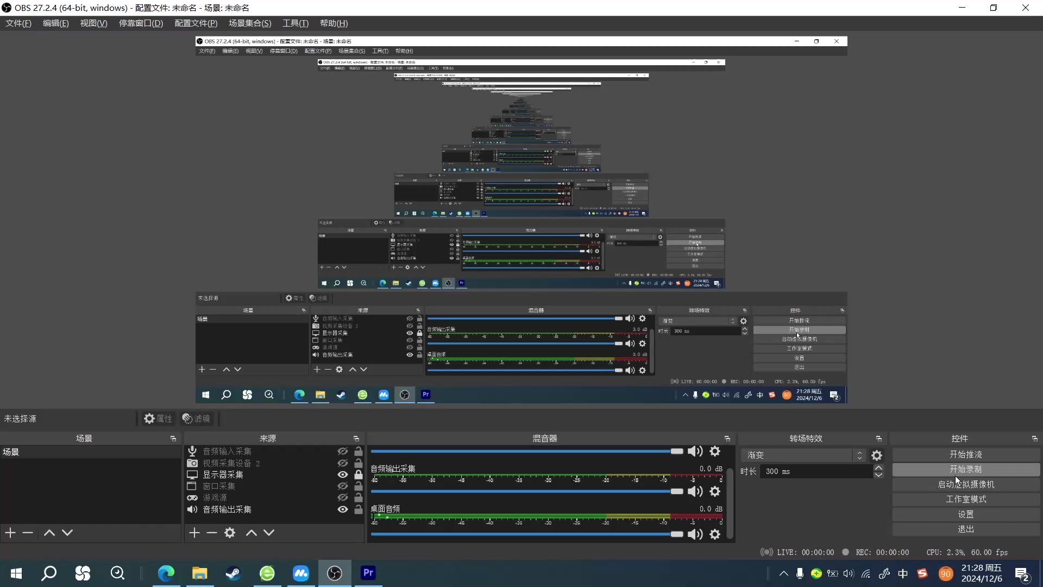1043x587 pixels.
Task: Mute the 桌面音频 speaker icon
Action: (695, 534)
